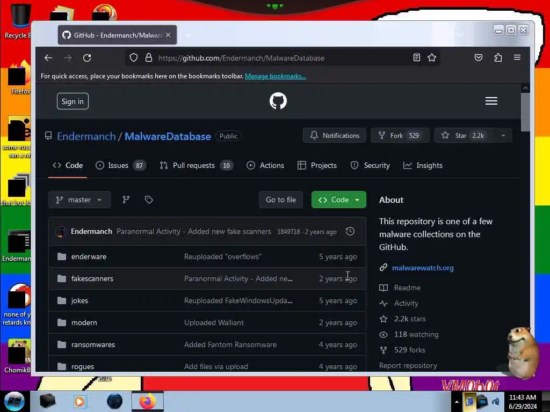Open the Pocket save icon

[479, 57]
